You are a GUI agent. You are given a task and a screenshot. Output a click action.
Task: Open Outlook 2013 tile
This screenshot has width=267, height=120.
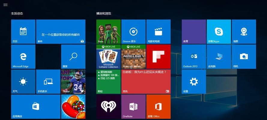click(194, 57)
